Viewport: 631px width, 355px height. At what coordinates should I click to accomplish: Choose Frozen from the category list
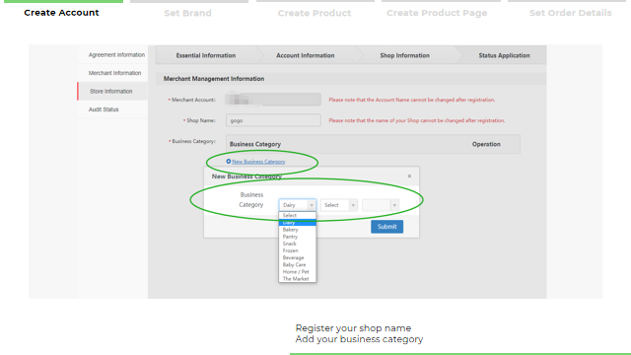tap(298, 250)
